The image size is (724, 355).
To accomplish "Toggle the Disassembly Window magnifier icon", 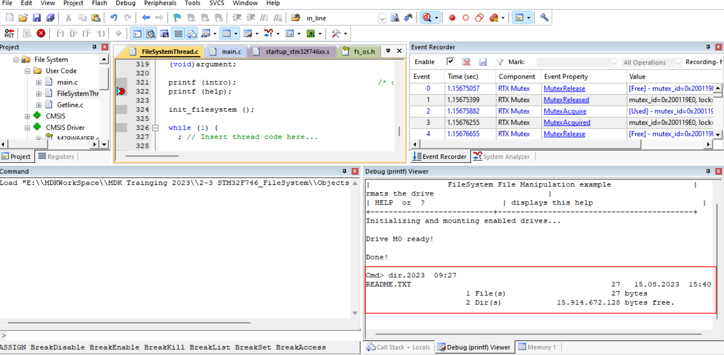I will (150, 34).
